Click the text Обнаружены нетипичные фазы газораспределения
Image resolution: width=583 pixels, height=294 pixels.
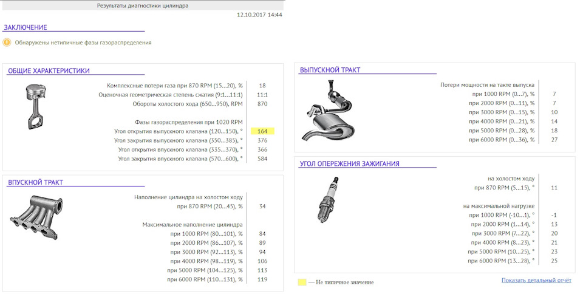tap(83, 43)
